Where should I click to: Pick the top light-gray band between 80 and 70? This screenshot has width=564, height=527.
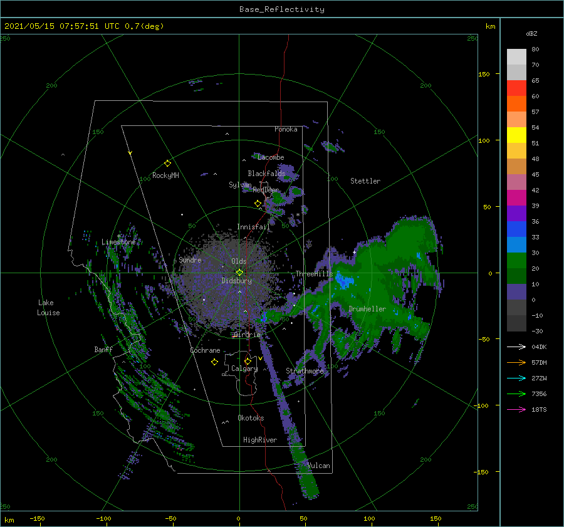516,57
